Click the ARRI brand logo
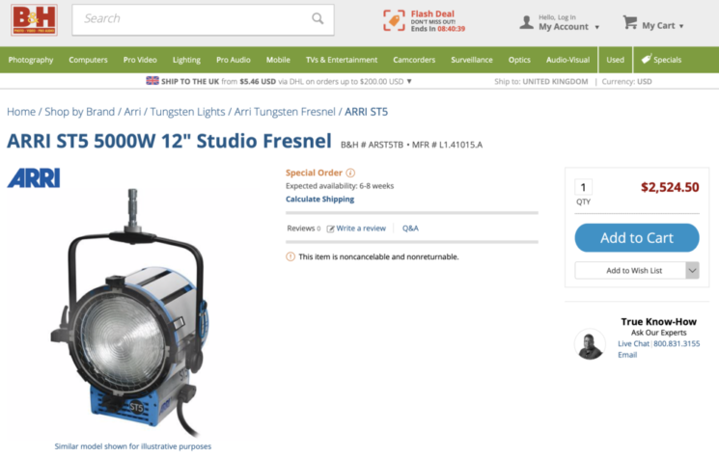The height and width of the screenshot is (457, 719). pos(34,177)
